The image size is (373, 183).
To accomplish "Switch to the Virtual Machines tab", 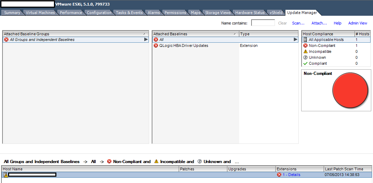I will coord(40,13).
